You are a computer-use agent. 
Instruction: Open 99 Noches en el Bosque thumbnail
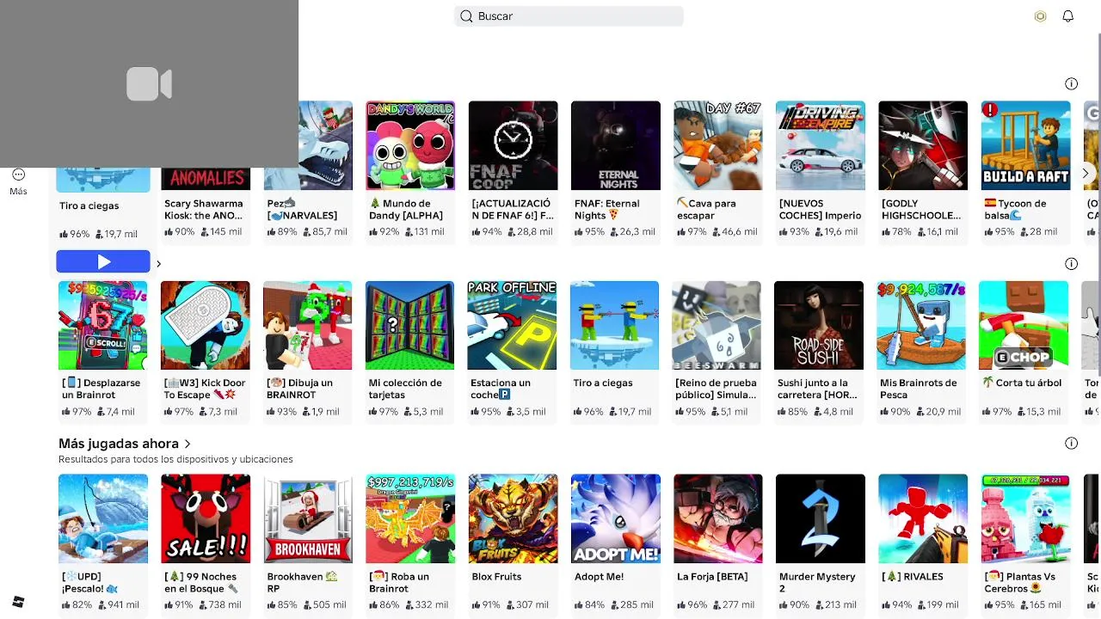[x=206, y=518]
